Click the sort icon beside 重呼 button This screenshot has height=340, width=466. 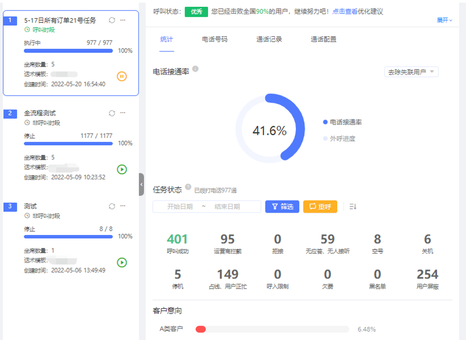[353, 207]
